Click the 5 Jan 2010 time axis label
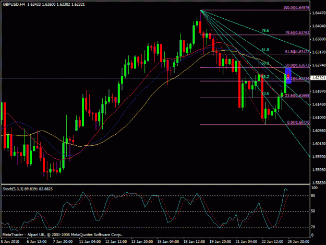 tap(10, 242)
